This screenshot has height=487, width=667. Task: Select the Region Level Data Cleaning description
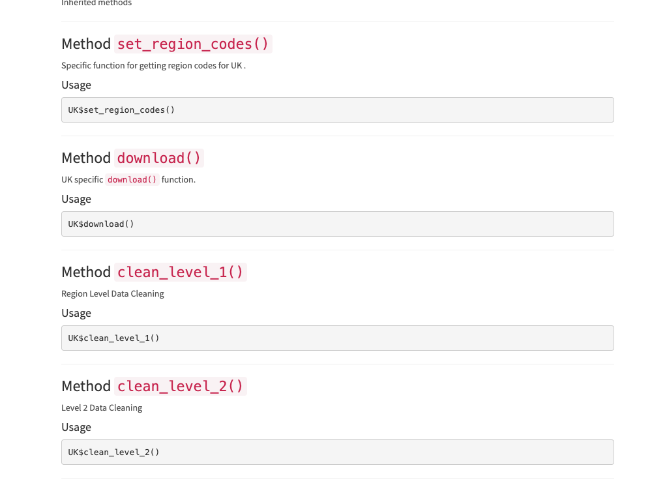pyautogui.click(x=112, y=293)
